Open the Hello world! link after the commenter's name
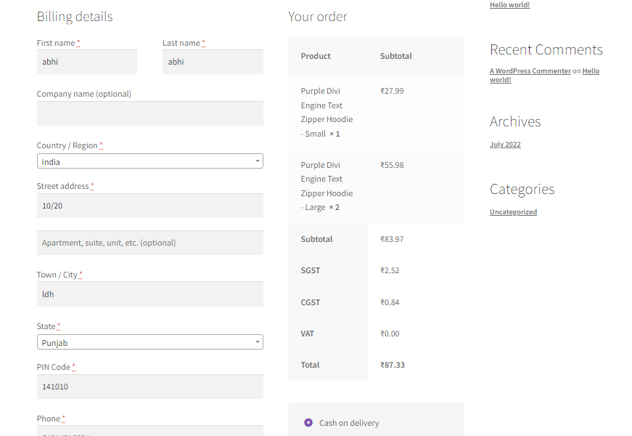632x436 pixels. pyautogui.click(x=591, y=71)
